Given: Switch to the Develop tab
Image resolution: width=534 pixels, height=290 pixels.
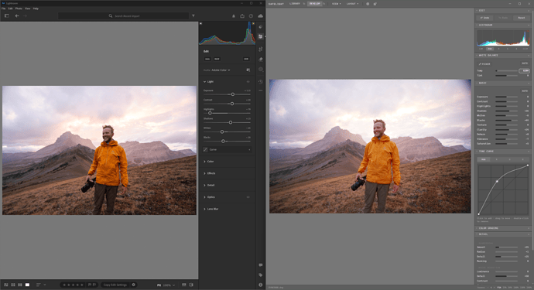Looking at the screenshot, I should (315, 4).
